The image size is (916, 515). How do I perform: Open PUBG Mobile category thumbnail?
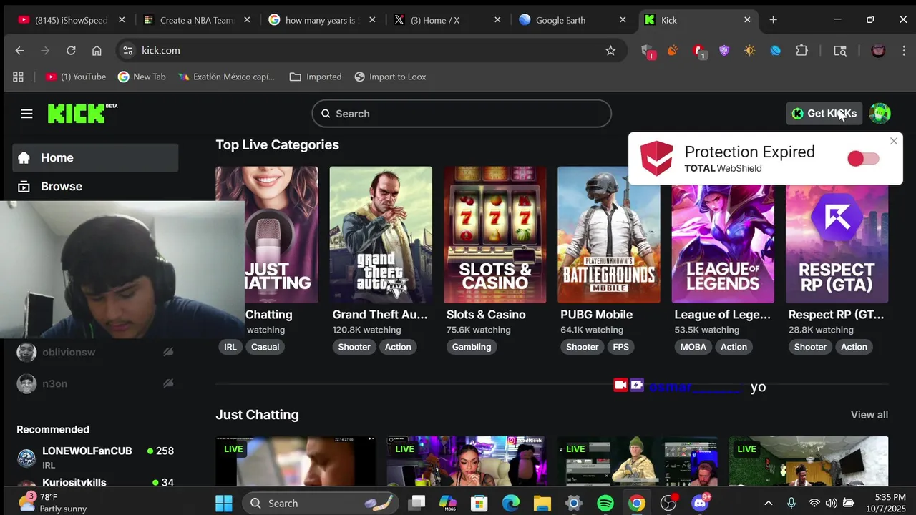pyautogui.click(x=609, y=235)
